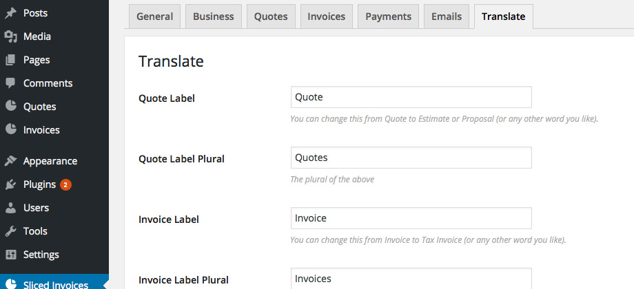Select the Invoices pie chart icon
This screenshot has width=634, height=289.
point(11,129)
